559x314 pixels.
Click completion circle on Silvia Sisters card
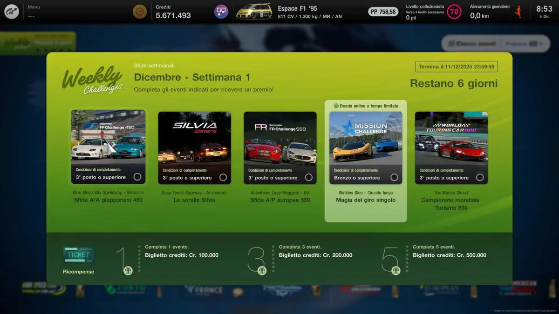223,177
